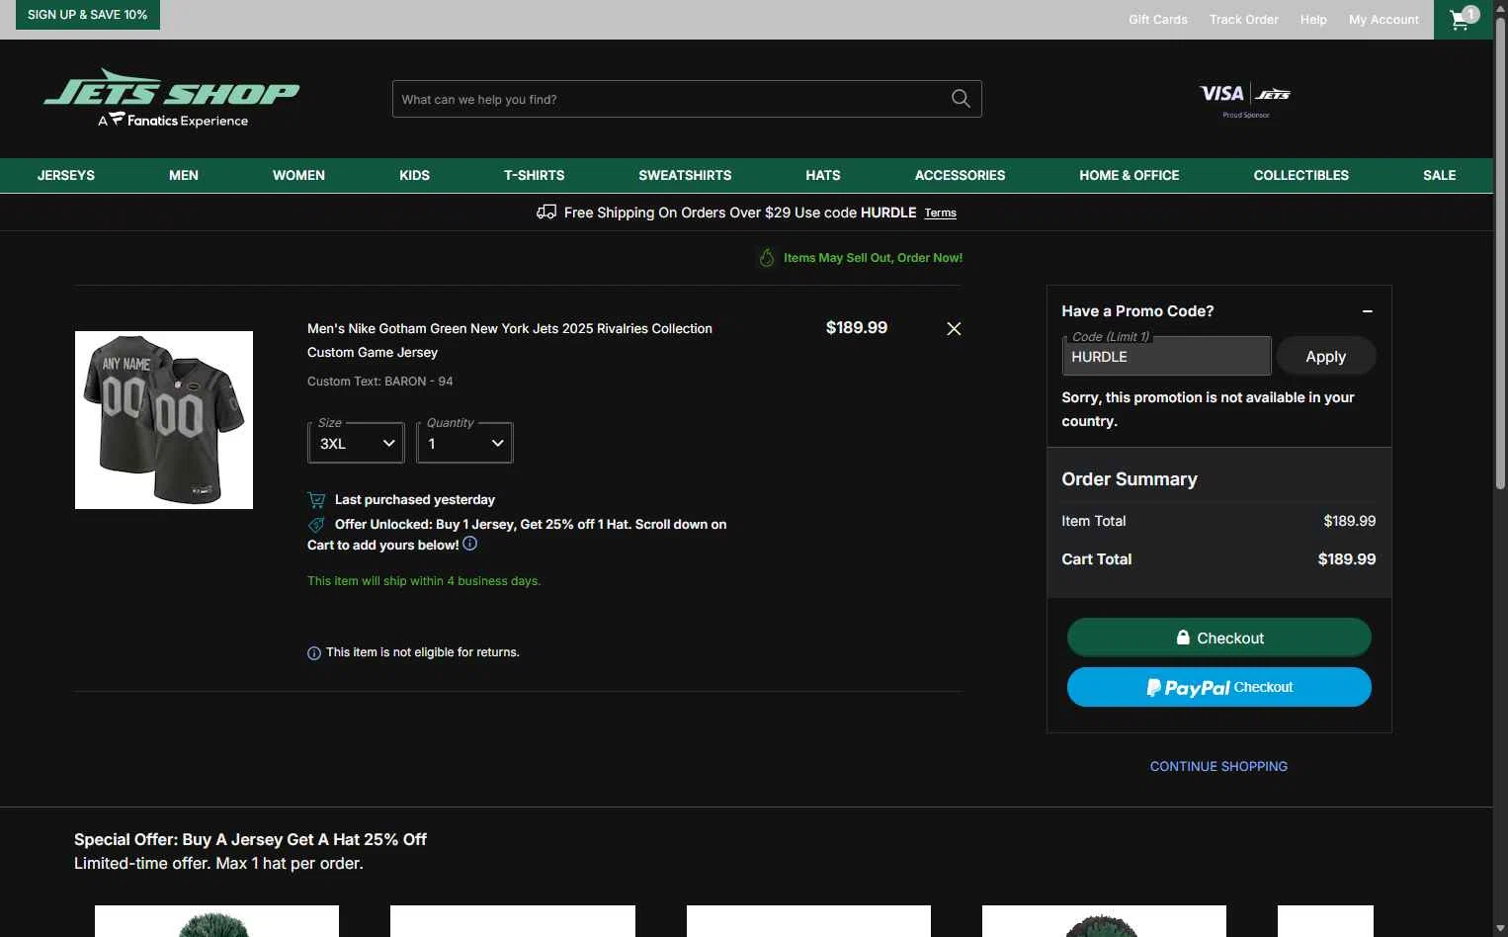Open Track Order link
1508x937 pixels.
coord(1244,19)
